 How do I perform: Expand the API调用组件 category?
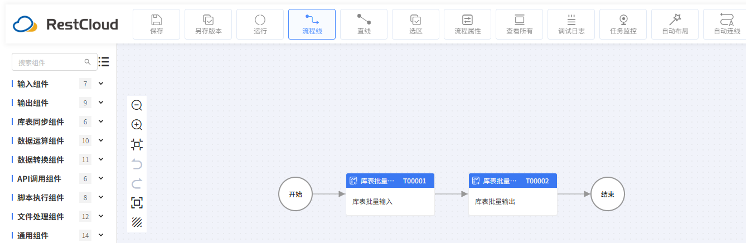click(101, 178)
